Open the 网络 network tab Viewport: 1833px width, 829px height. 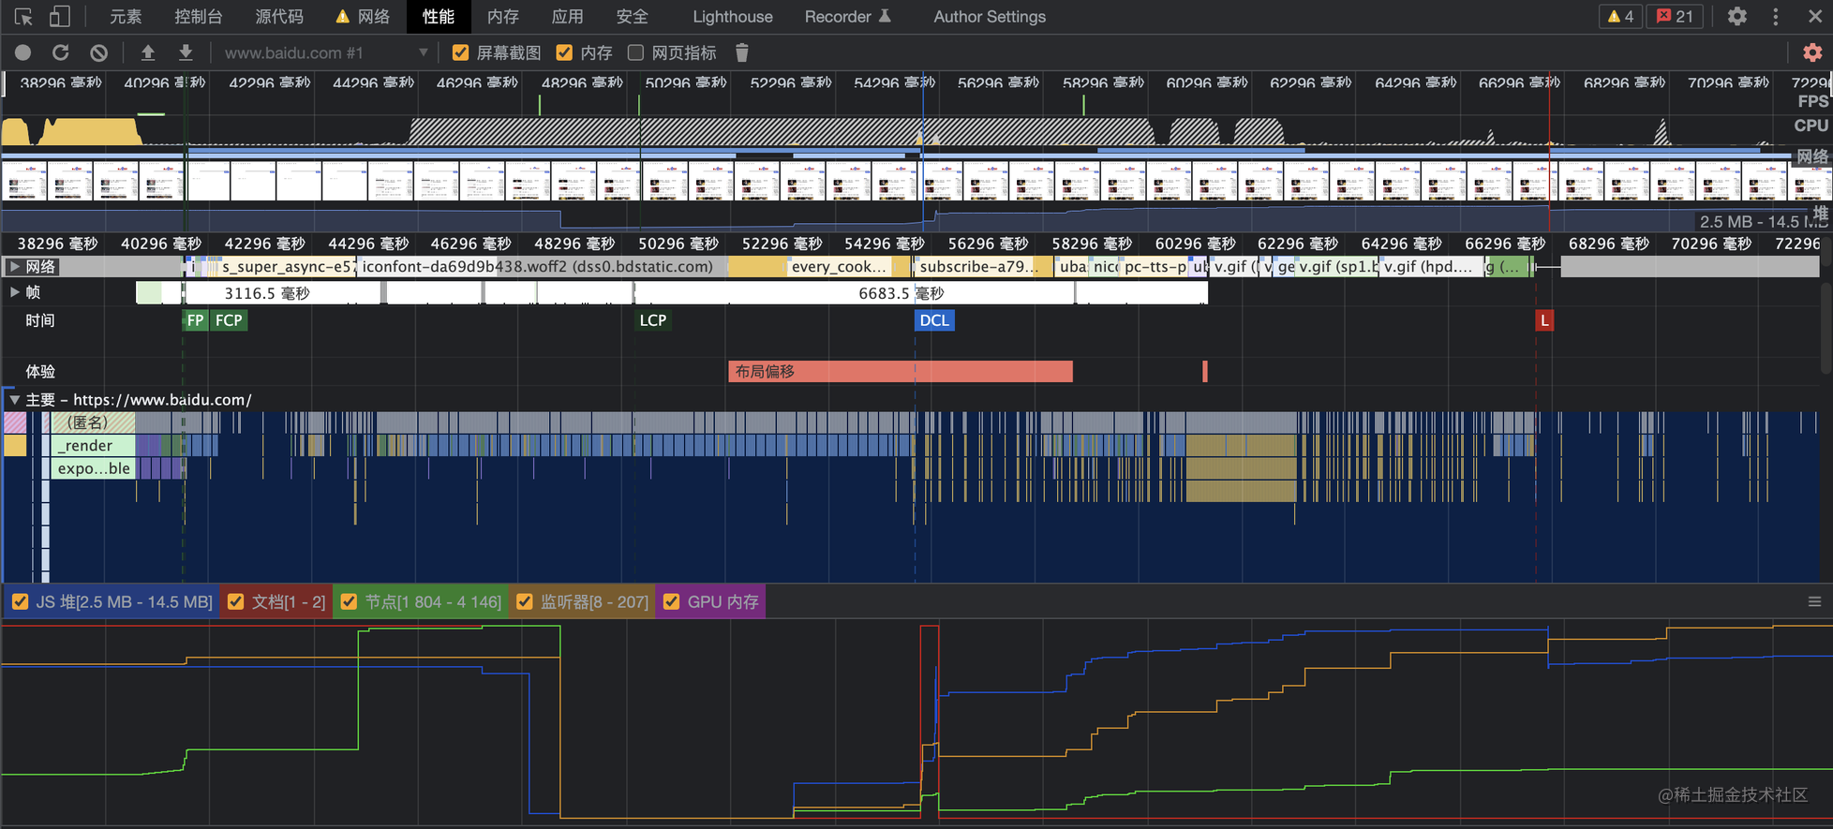tap(363, 17)
